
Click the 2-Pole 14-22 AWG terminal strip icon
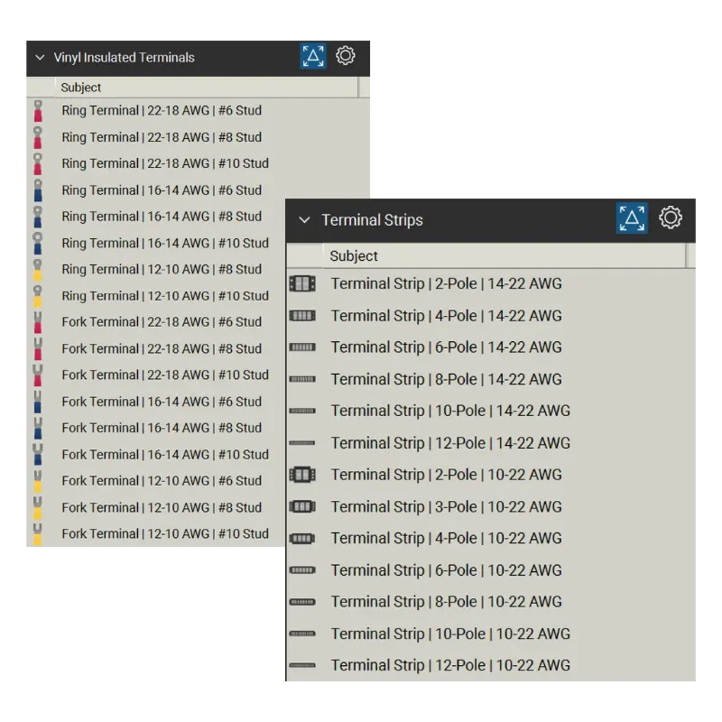(x=302, y=283)
